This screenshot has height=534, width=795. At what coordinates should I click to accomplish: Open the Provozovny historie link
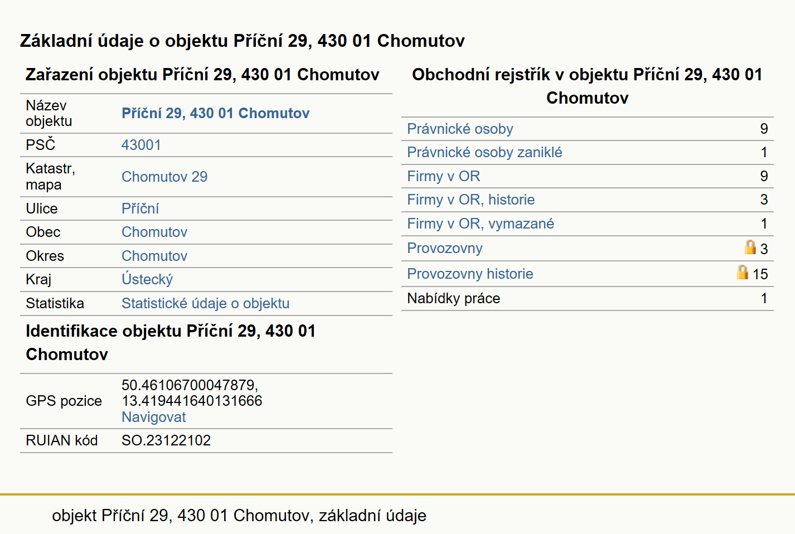470,274
